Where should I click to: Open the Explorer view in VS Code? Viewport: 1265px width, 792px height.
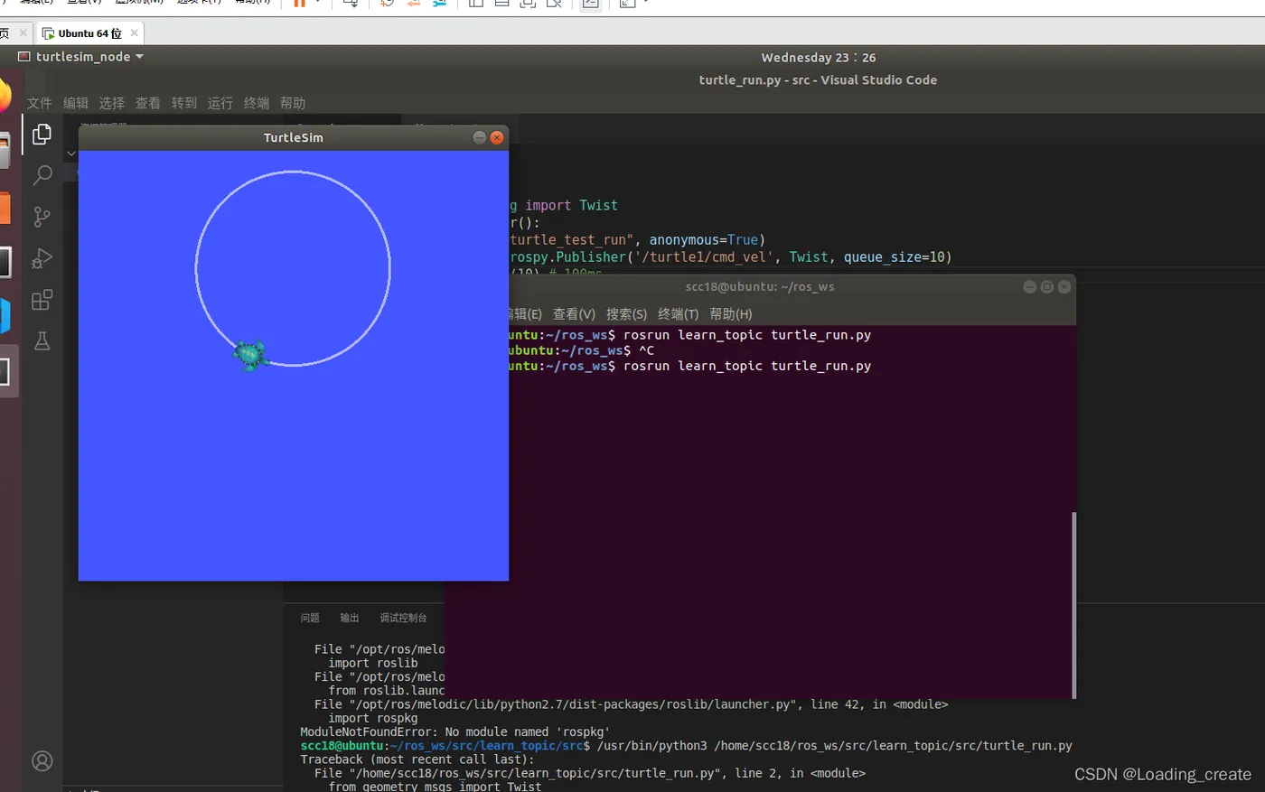(x=42, y=134)
